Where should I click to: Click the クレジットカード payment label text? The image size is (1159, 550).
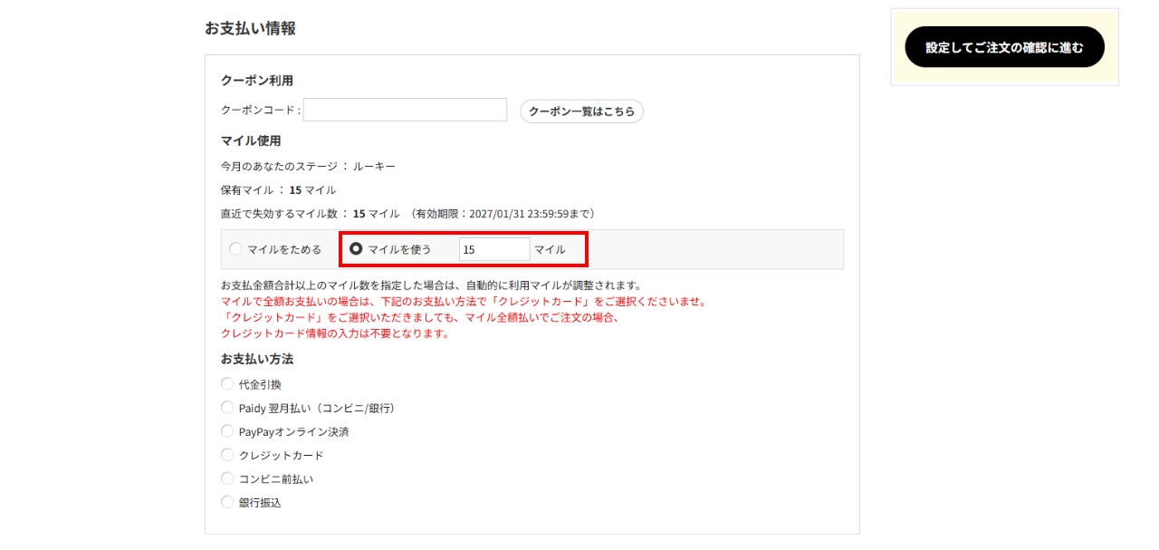coord(281,455)
